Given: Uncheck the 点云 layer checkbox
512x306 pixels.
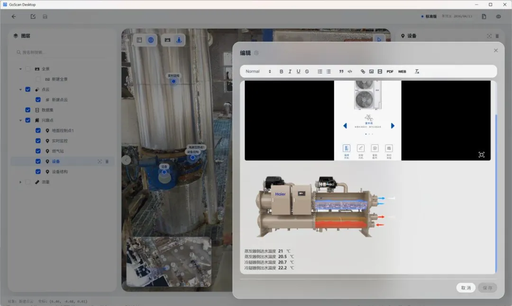Looking at the screenshot, I should coord(28,89).
